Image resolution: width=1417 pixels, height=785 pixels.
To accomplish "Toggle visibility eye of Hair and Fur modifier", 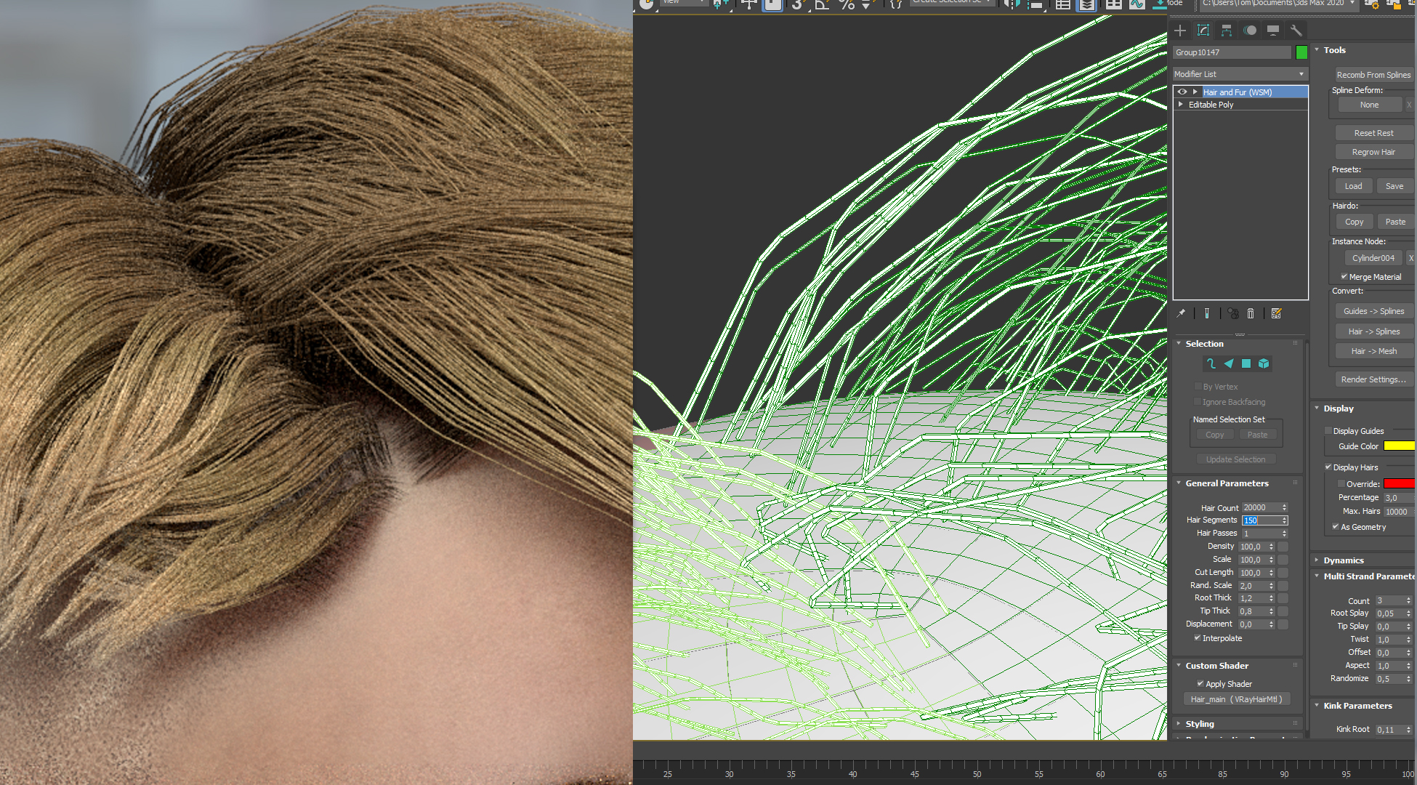I will click(1182, 92).
